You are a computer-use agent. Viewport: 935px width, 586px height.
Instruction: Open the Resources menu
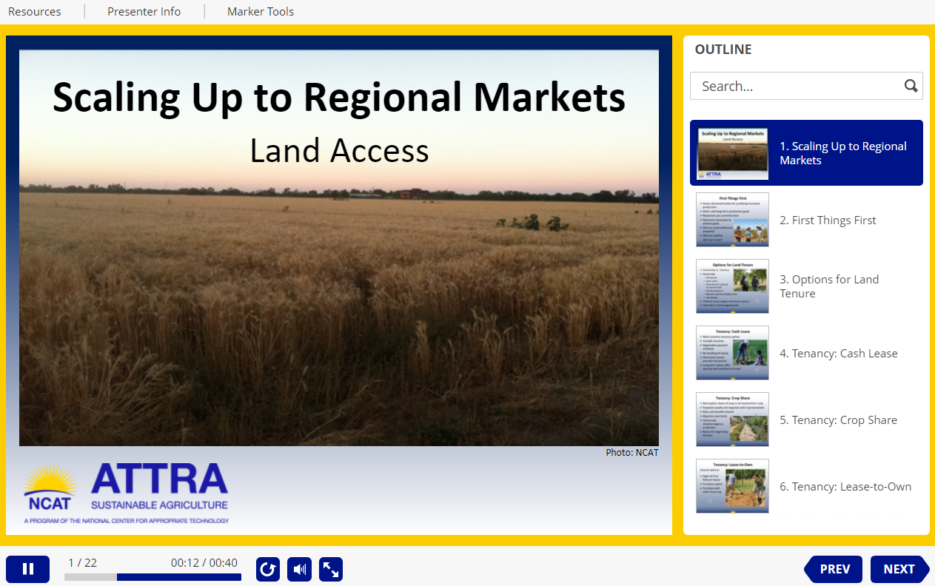point(35,12)
